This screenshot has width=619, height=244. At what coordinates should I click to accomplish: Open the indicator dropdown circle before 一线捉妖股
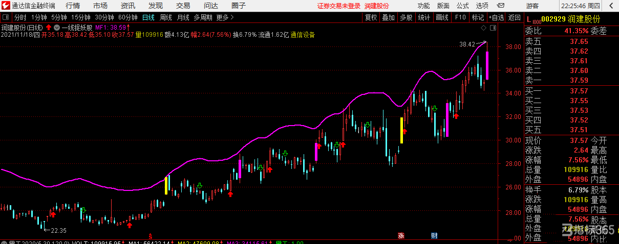[x=57, y=27]
